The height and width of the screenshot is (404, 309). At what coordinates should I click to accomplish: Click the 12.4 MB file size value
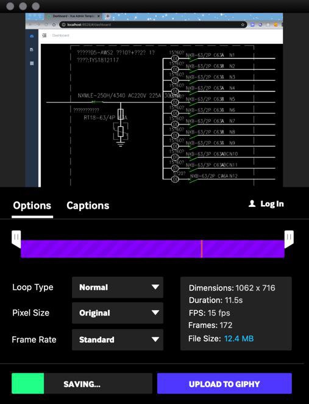(x=239, y=338)
